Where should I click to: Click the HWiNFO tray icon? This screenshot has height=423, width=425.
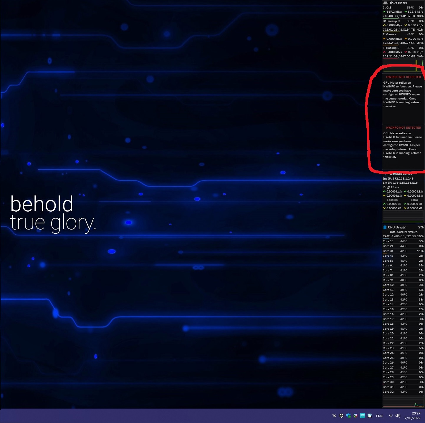(363, 416)
